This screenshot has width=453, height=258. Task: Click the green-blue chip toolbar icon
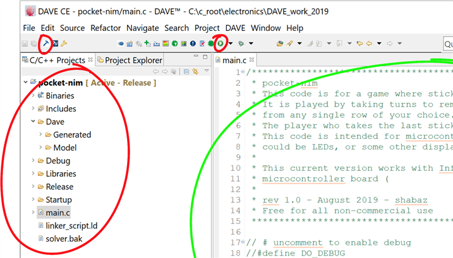pyautogui.click(x=184, y=44)
